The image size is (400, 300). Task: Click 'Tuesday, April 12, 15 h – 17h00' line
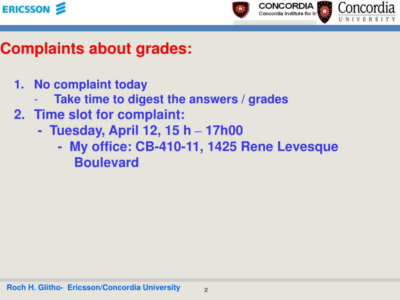[x=146, y=130]
